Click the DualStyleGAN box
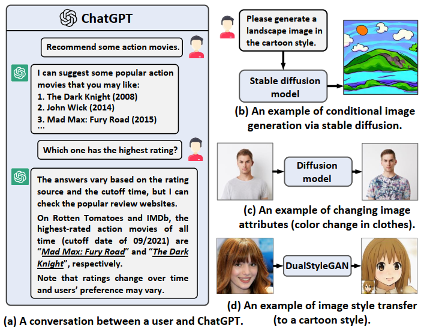This screenshot has height=332, width=430. click(317, 266)
